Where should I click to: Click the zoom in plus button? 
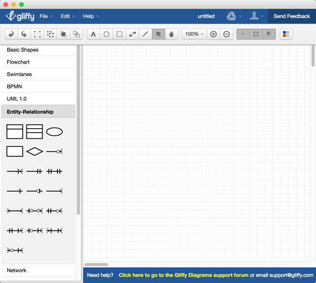coord(213,34)
